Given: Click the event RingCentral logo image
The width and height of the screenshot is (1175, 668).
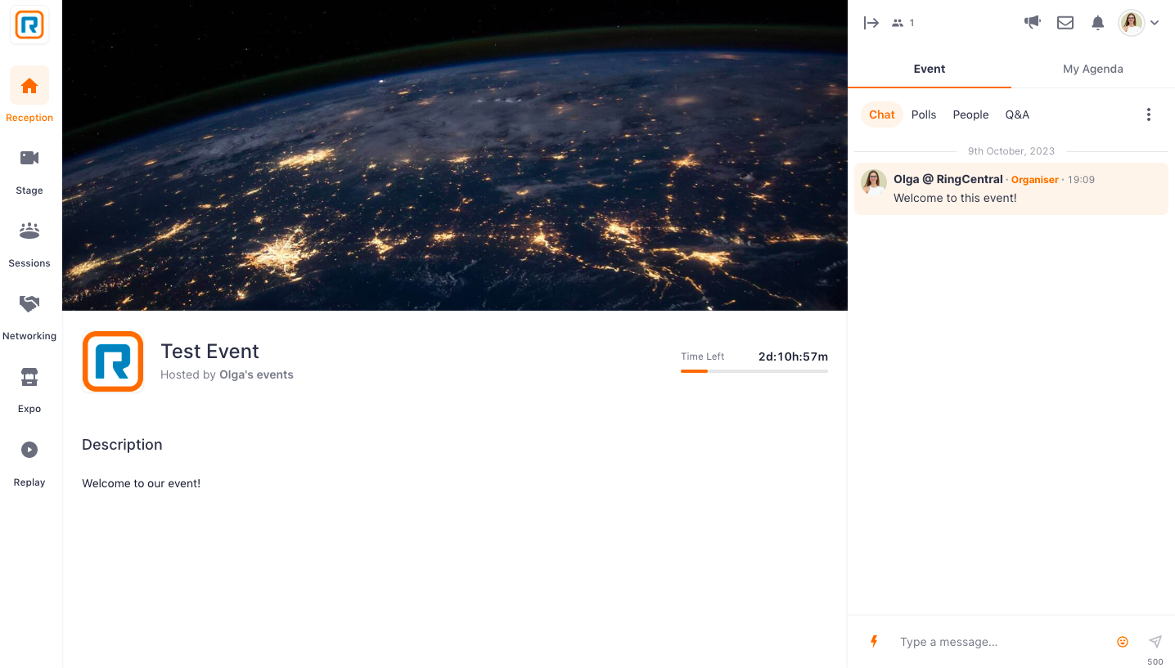Looking at the screenshot, I should tap(113, 361).
